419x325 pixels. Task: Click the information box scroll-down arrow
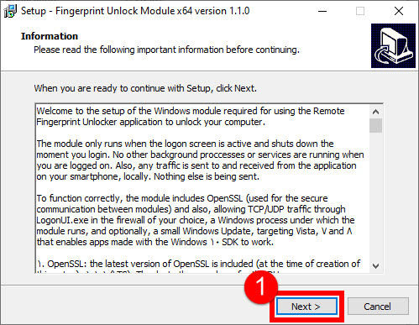[x=375, y=265]
